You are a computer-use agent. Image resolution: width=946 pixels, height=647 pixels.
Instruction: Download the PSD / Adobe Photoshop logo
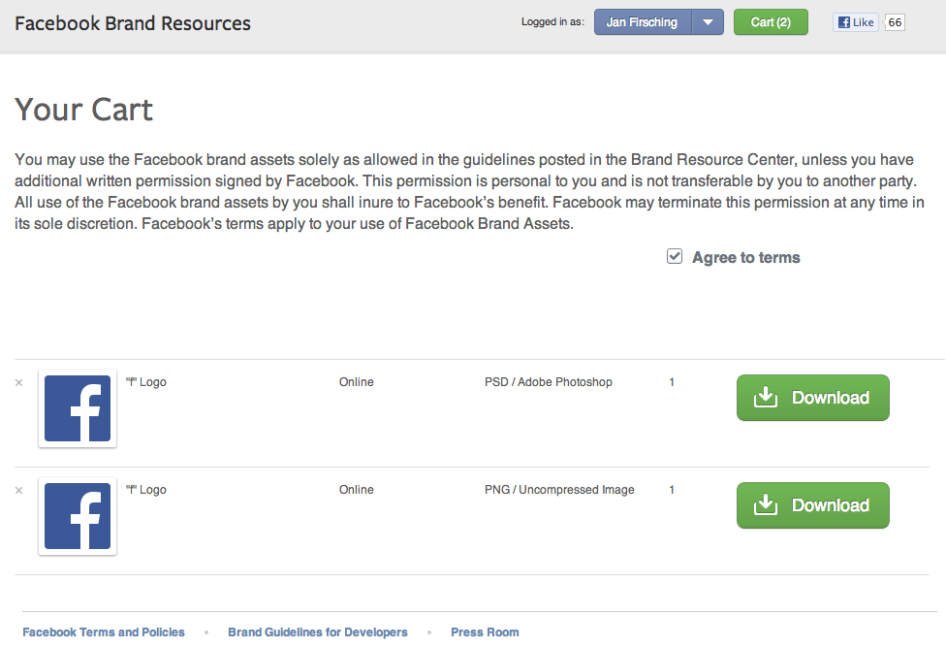pos(812,398)
